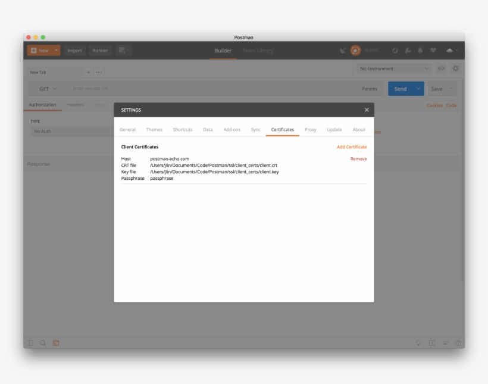This screenshot has width=488, height=384.
Task: Open the Postman console icon
Action: 56,343
